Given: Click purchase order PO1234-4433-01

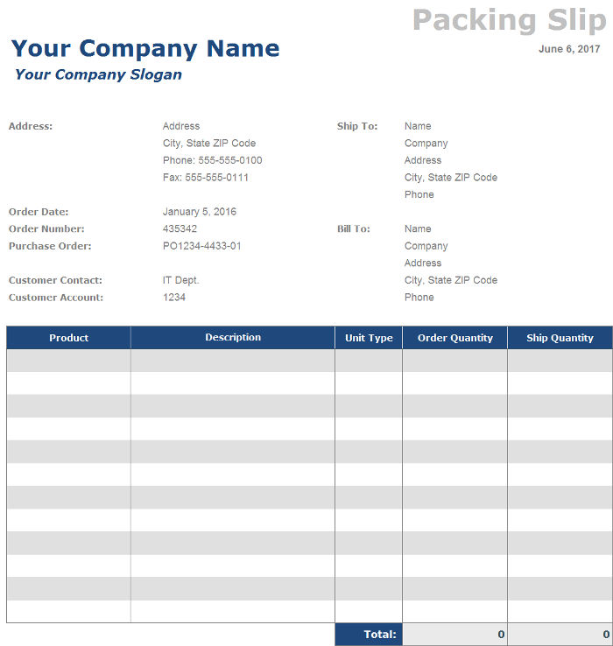Looking at the screenshot, I should click(202, 246).
